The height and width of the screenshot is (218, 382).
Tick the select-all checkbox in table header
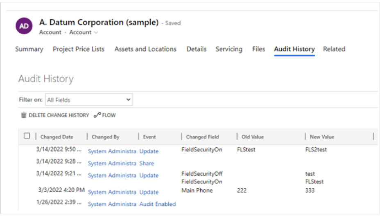(x=27, y=136)
